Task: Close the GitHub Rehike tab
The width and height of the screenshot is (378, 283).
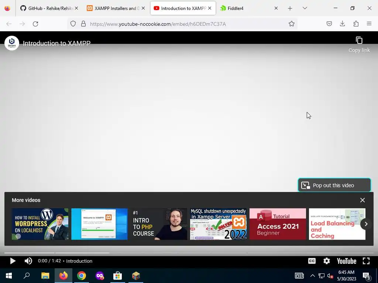Action: [76, 8]
